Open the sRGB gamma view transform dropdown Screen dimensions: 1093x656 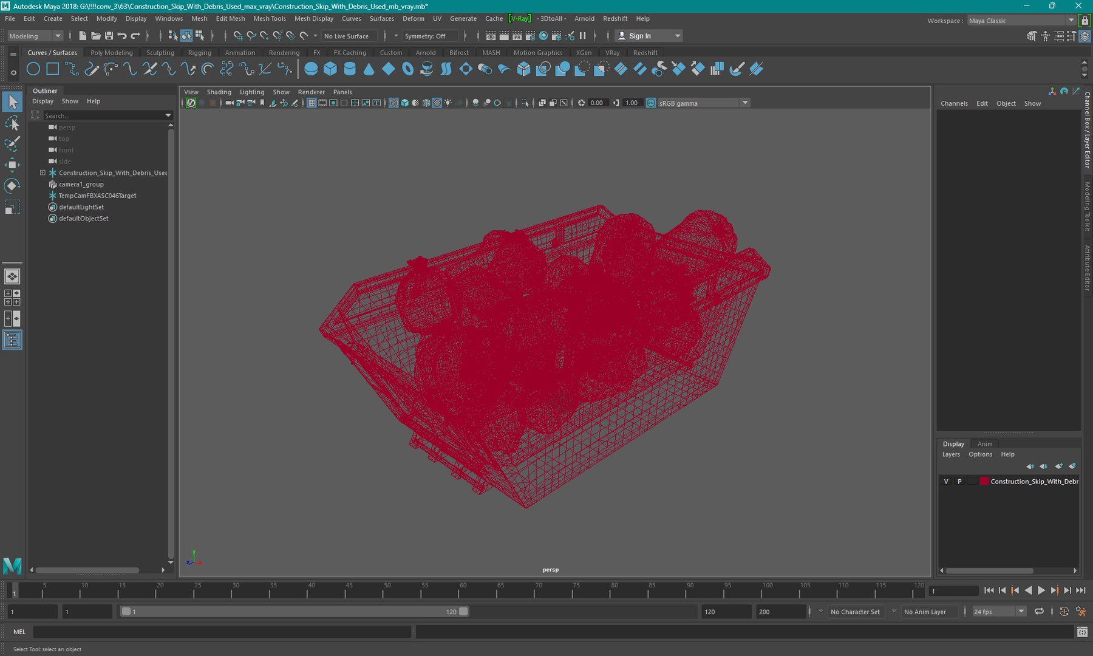pos(704,103)
